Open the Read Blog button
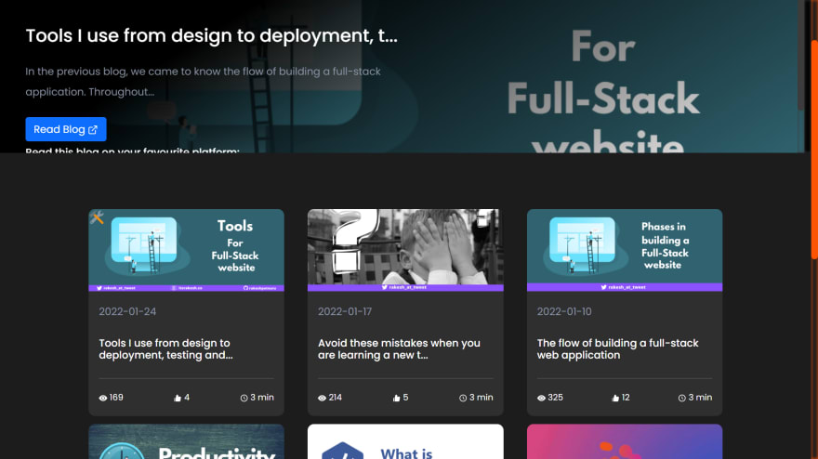 coord(66,129)
